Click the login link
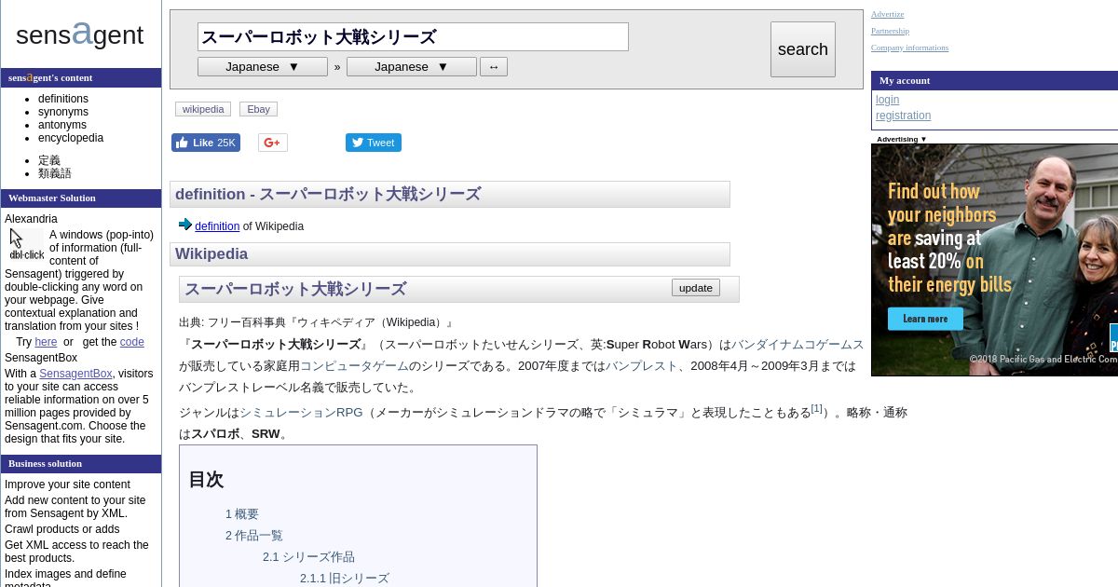Screen dimensions: 1118x587 pos(887,100)
